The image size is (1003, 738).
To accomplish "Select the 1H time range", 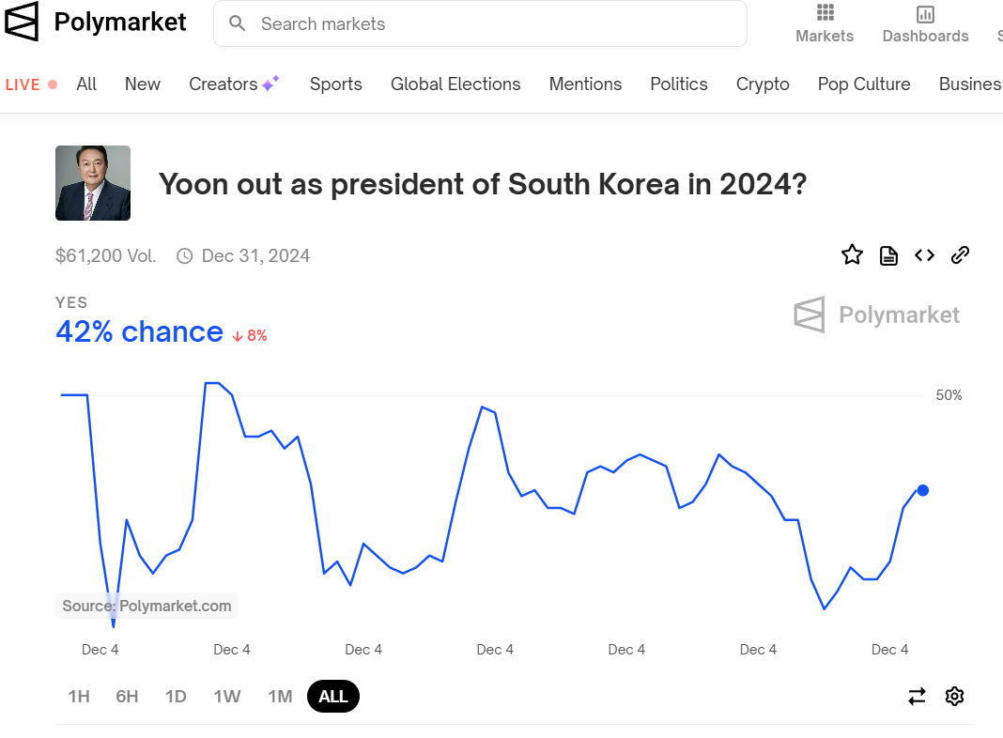I will click(x=79, y=696).
